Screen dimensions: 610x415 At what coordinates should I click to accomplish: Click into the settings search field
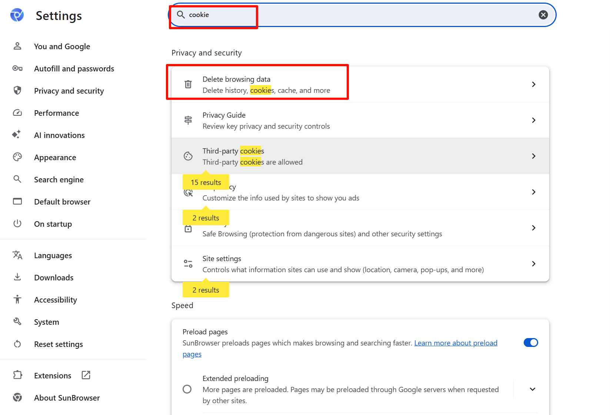click(x=362, y=15)
